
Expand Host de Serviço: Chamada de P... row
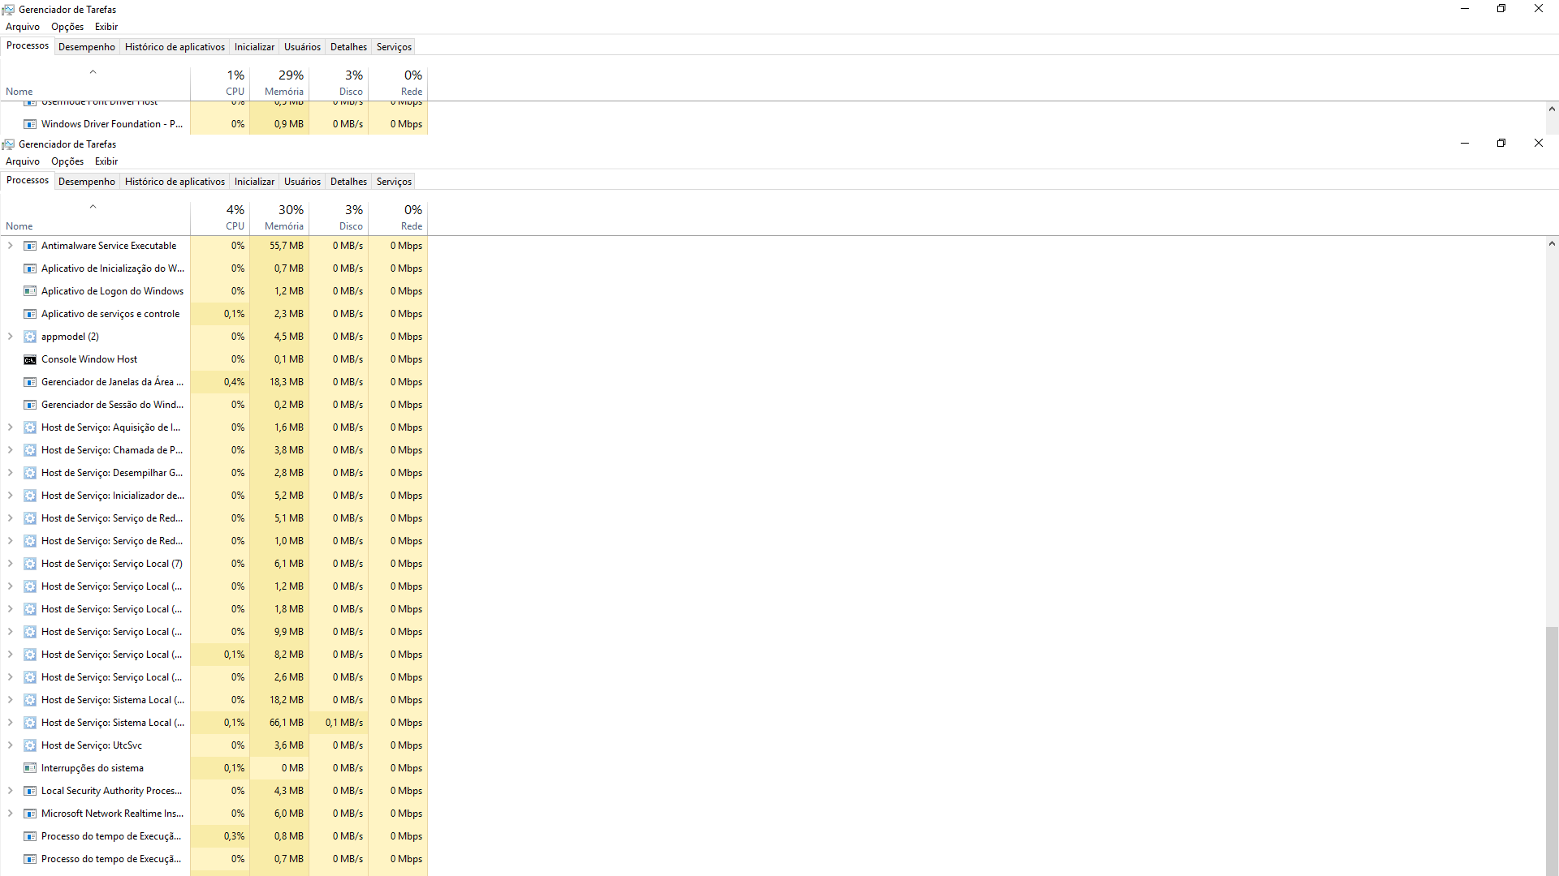point(10,450)
